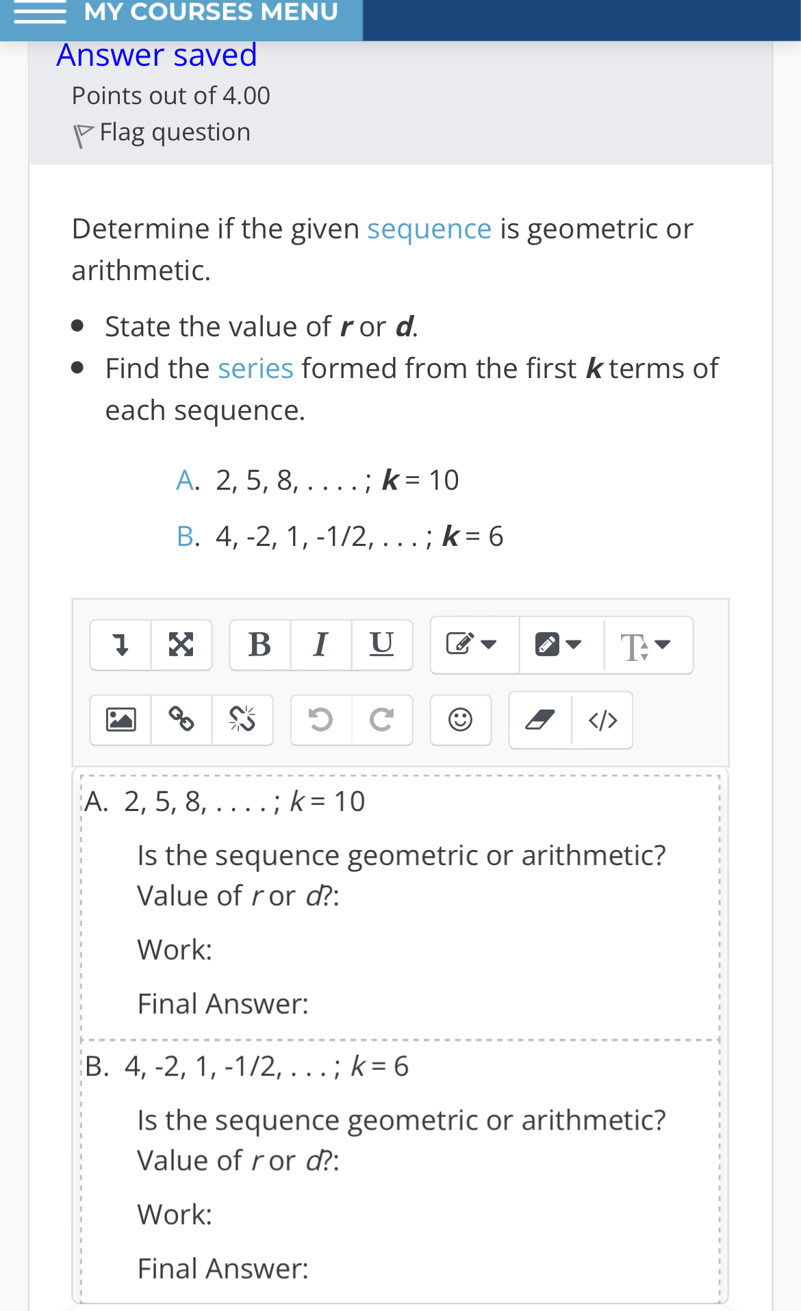Open the font size dropdown
Screen dimensions: 801x1311
[647, 644]
